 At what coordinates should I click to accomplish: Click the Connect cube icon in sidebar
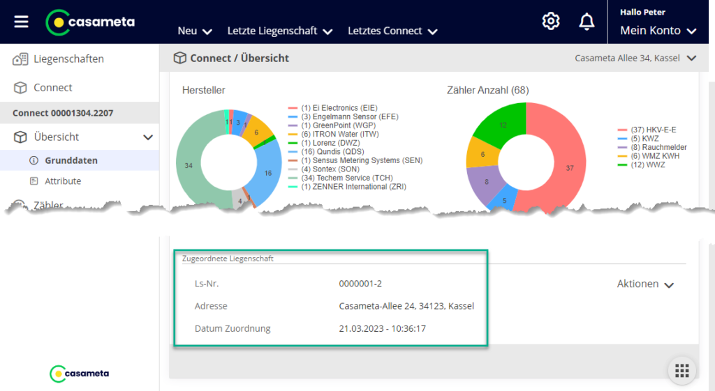20,88
